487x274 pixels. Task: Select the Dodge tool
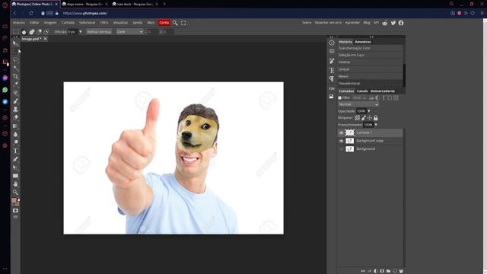pyautogui.click(x=15, y=142)
